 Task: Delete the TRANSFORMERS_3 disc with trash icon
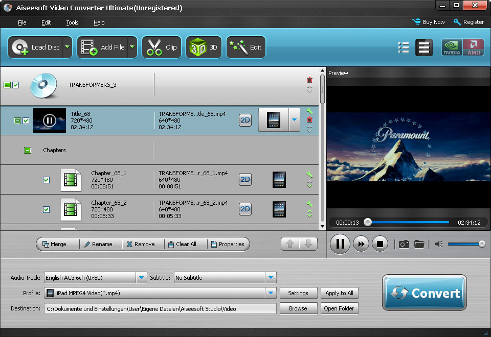pyautogui.click(x=309, y=80)
